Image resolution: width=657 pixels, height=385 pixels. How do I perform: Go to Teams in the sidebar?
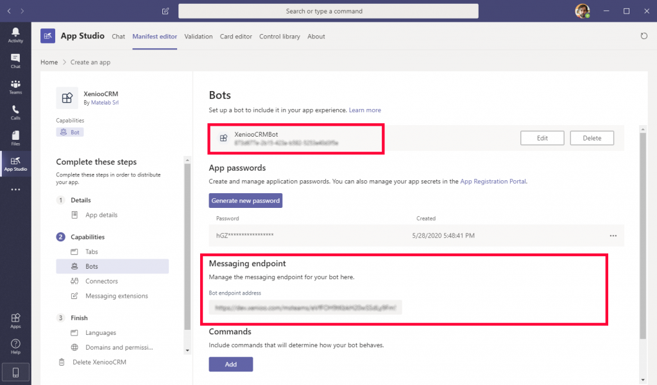(x=15, y=87)
